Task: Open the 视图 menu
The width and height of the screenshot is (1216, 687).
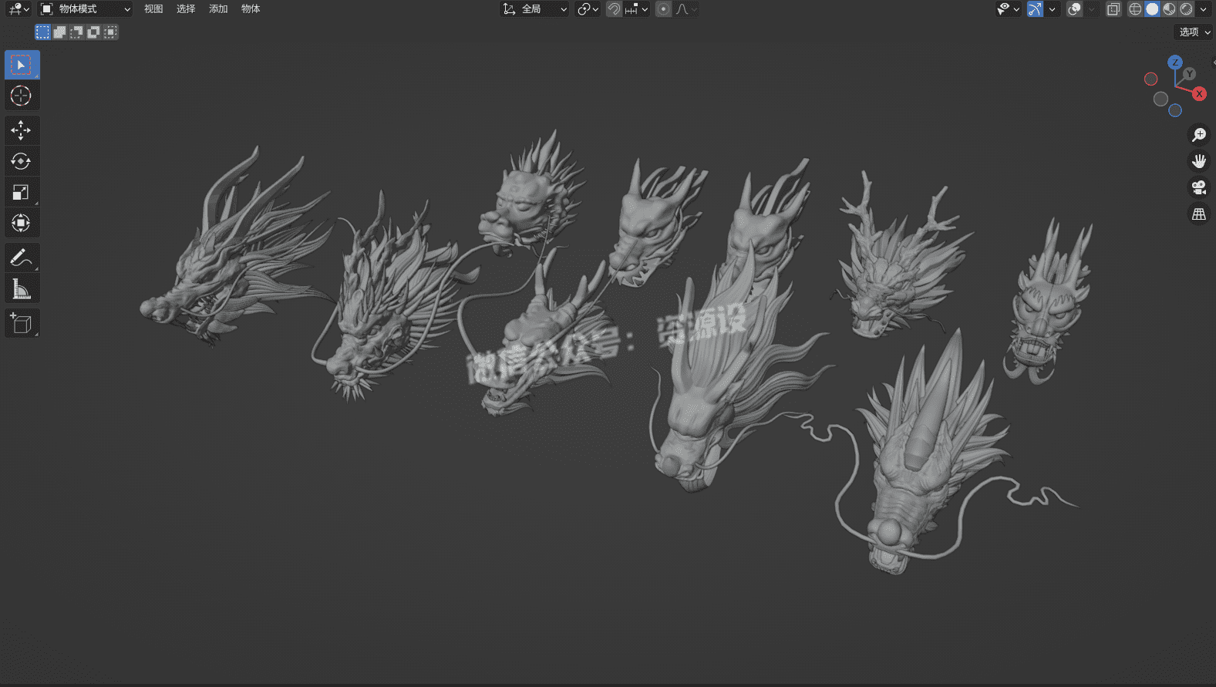Action: pos(153,9)
